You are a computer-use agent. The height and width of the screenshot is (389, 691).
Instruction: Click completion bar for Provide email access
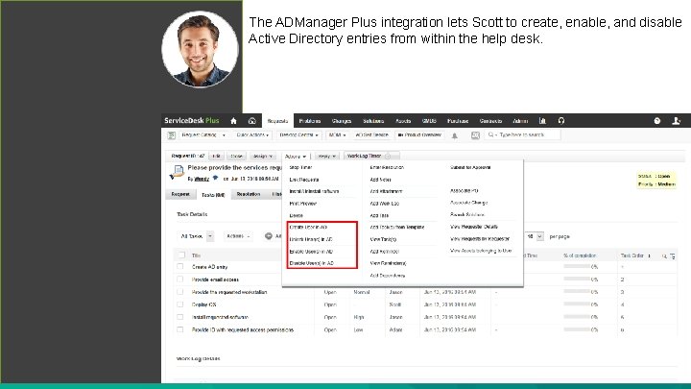tap(577, 280)
